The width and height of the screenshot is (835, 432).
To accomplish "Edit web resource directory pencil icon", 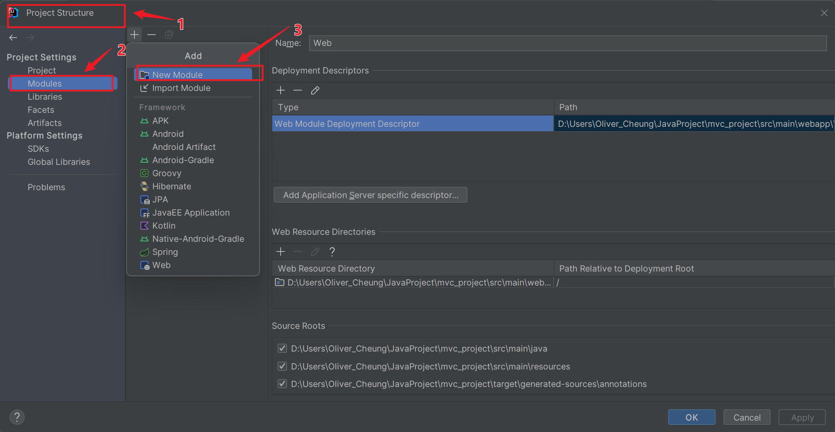I will tap(315, 251).
